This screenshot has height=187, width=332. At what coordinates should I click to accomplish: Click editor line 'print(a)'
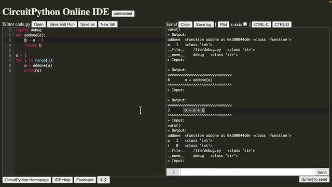tap(33, 71)
